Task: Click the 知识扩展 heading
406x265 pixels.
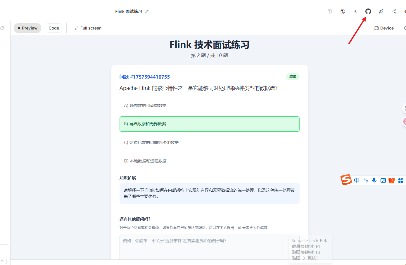Action: 127,178
